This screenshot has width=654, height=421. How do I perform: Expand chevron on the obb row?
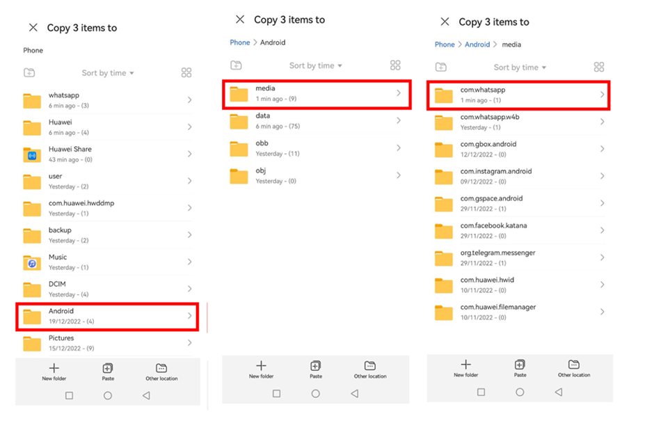pyautogui.click(x=399, y=148)
